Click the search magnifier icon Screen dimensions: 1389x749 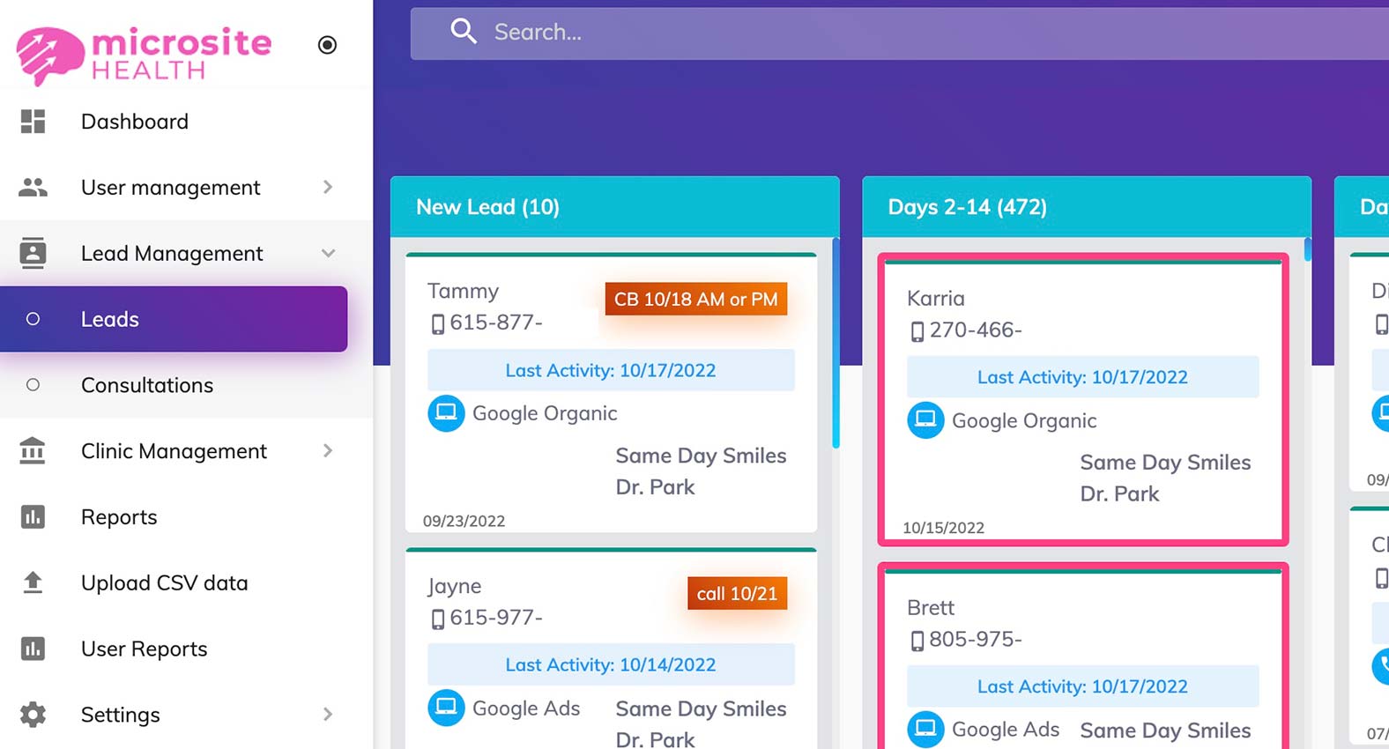(464, 32)
